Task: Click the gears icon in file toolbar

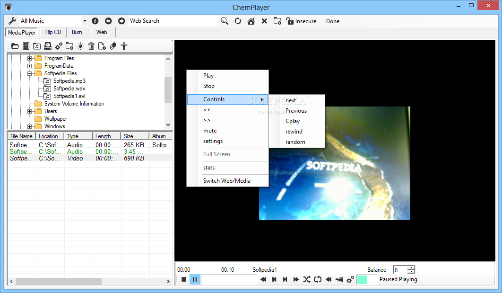Action: 59,46
